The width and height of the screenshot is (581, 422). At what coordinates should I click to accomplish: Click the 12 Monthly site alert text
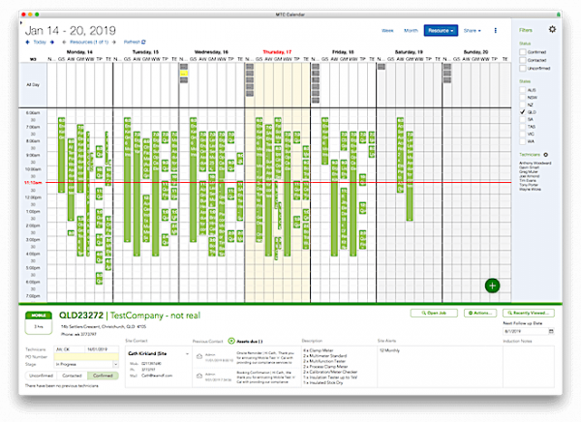click(x=389, y=350)
